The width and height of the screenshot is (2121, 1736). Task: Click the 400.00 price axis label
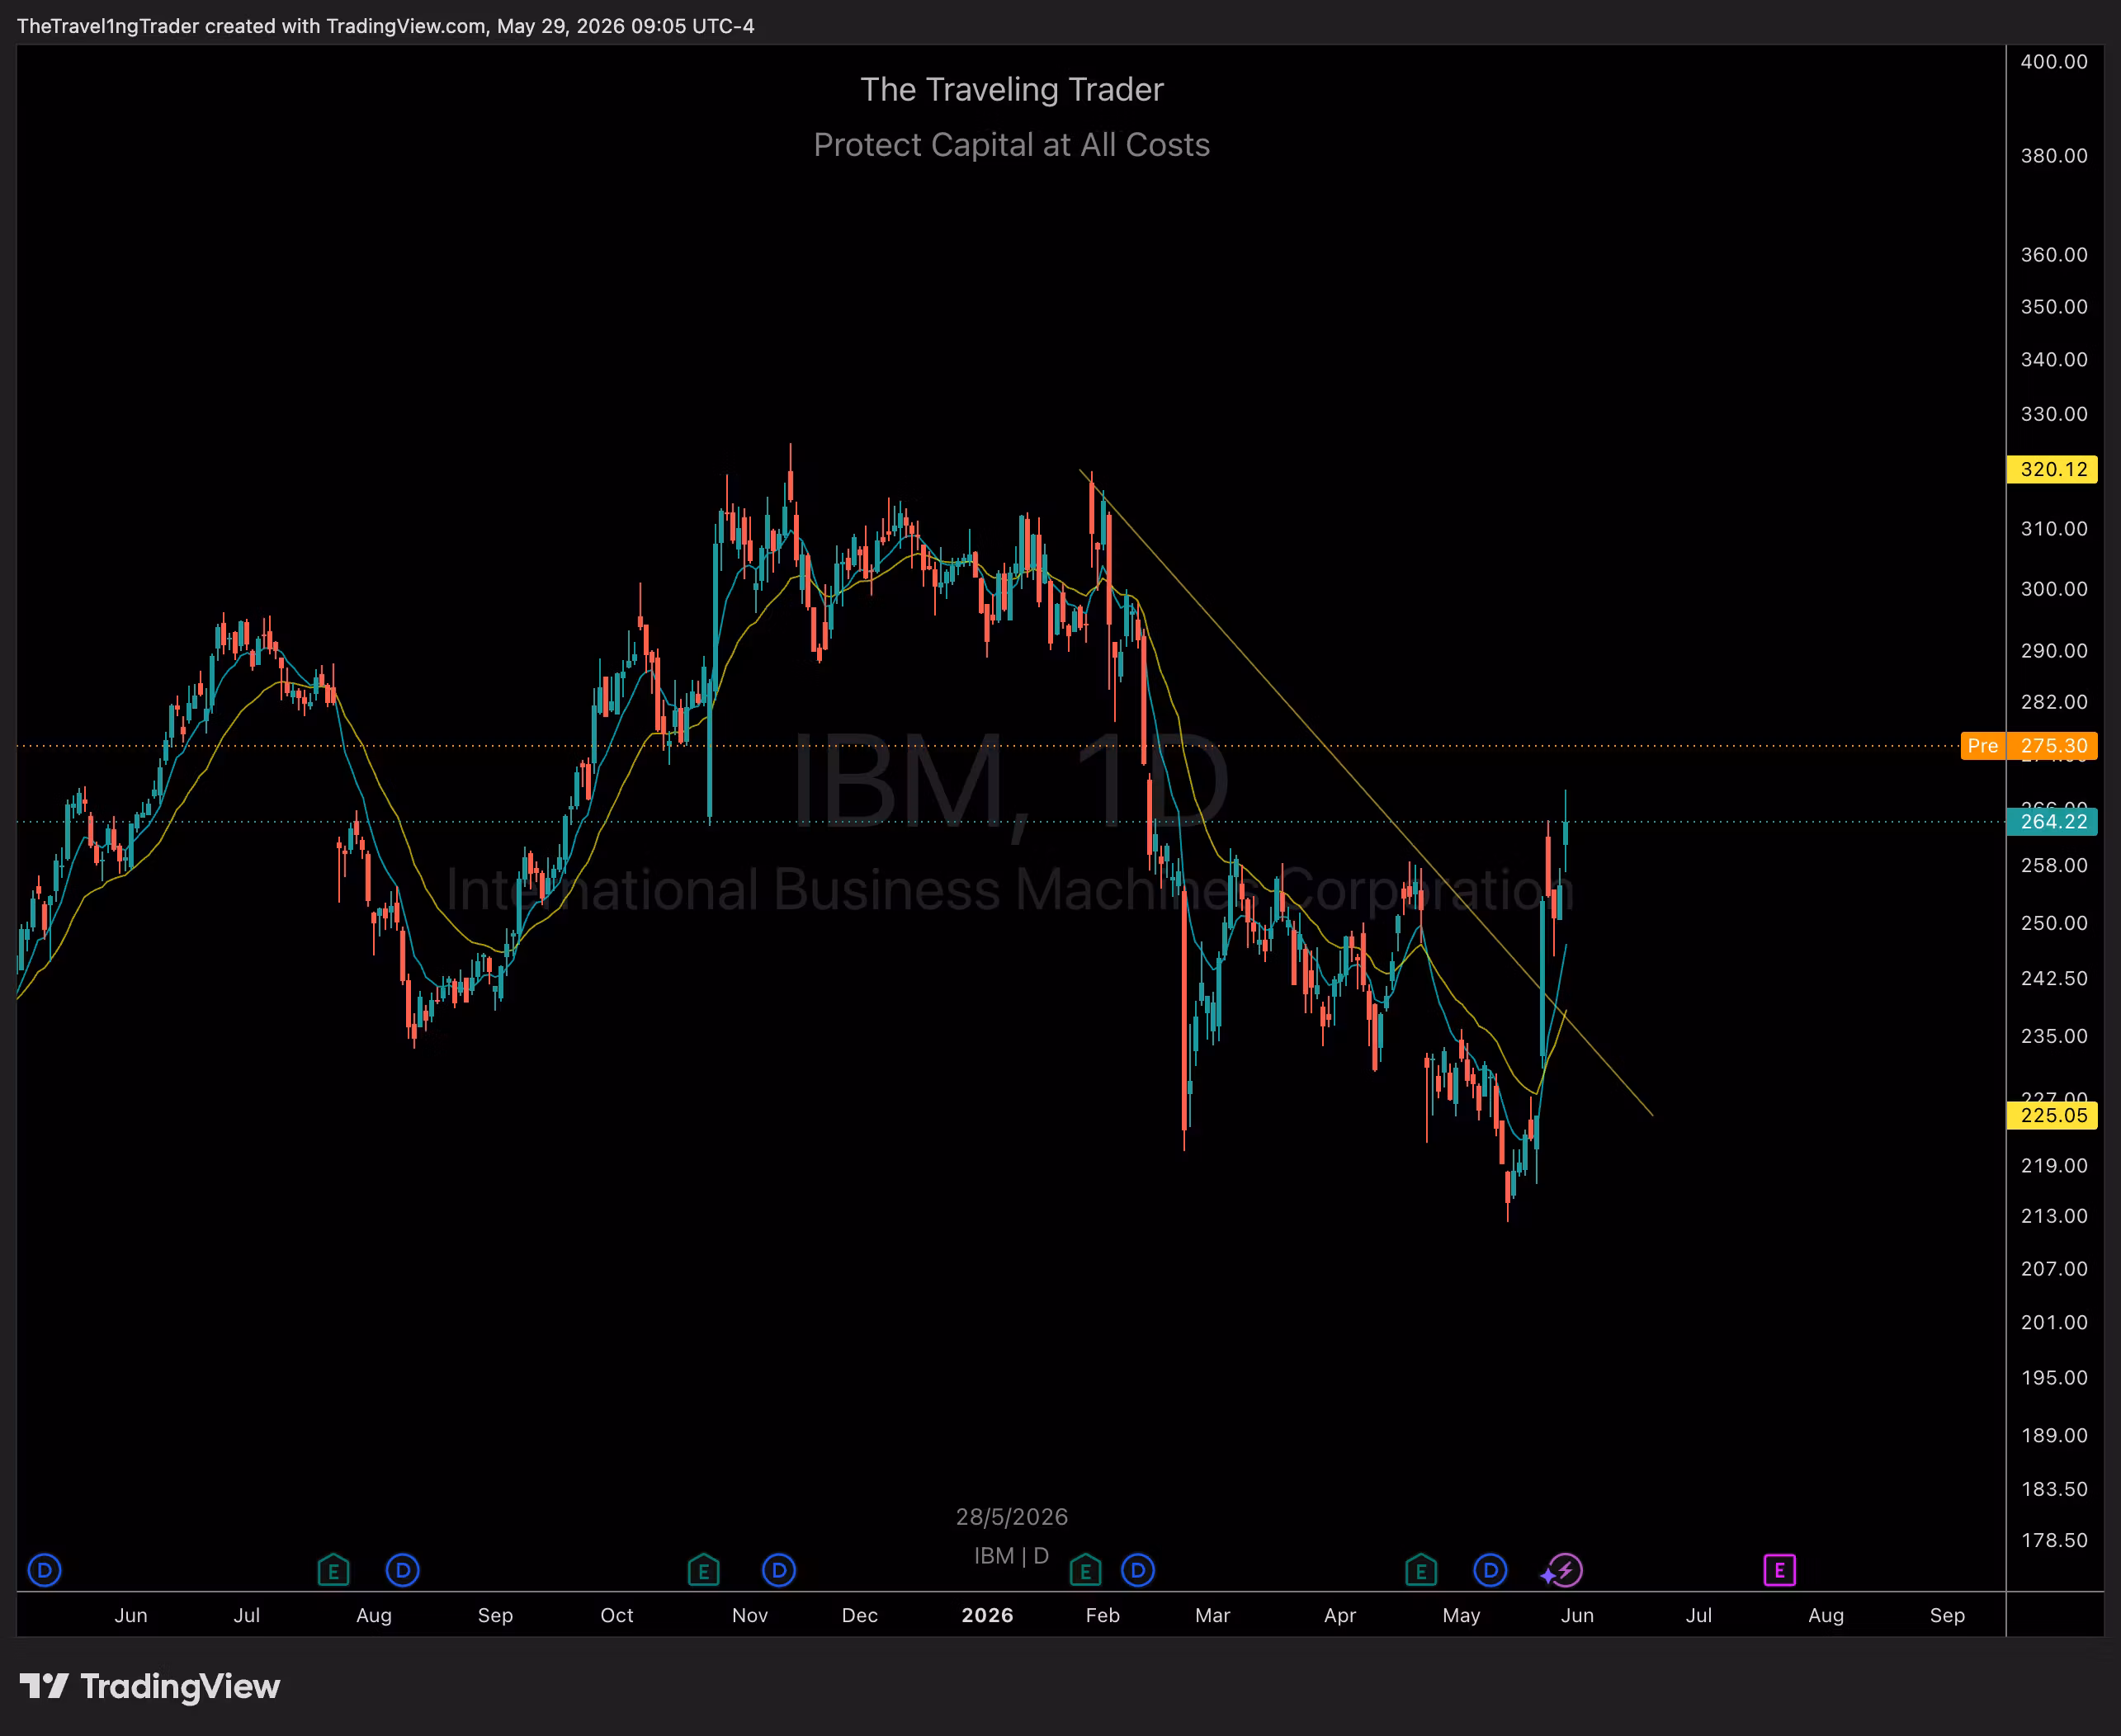(2054, 62)
